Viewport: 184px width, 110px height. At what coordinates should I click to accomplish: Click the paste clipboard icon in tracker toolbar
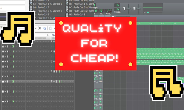pos(50,28)
